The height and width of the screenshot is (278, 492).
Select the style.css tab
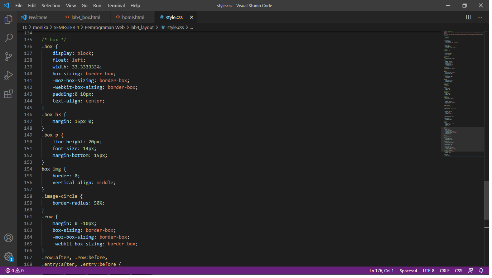point(176,17)
